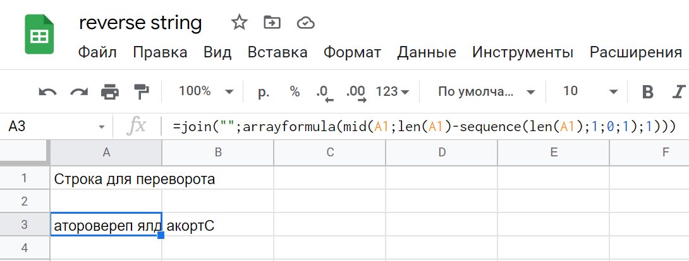Click the A3 name box field

pyautogui.click(x=56, y=127)
